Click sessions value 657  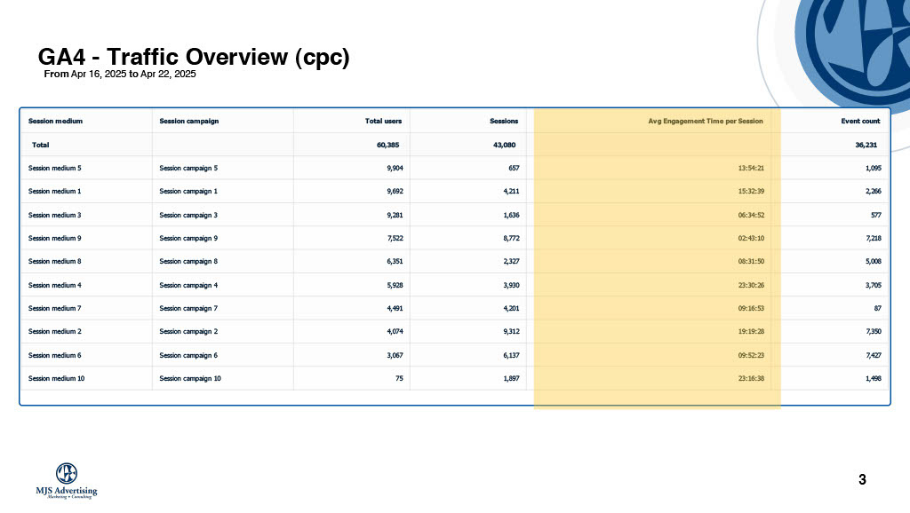click(514, 168)
